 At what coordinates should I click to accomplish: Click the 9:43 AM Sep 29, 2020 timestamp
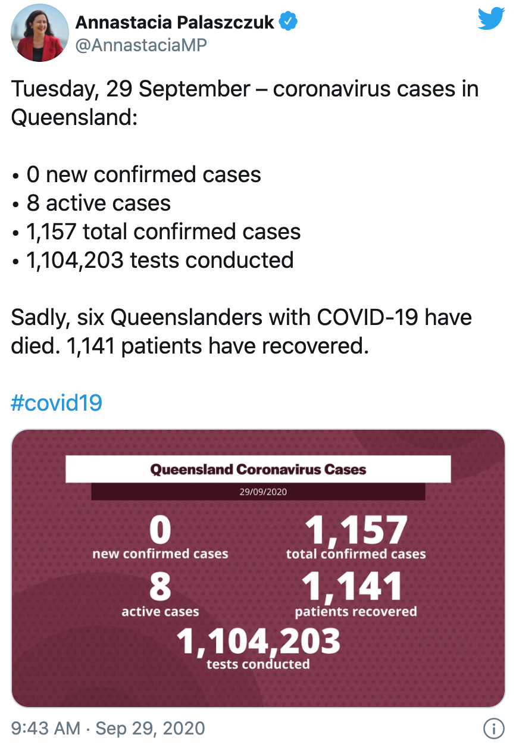tap(108, 728)
